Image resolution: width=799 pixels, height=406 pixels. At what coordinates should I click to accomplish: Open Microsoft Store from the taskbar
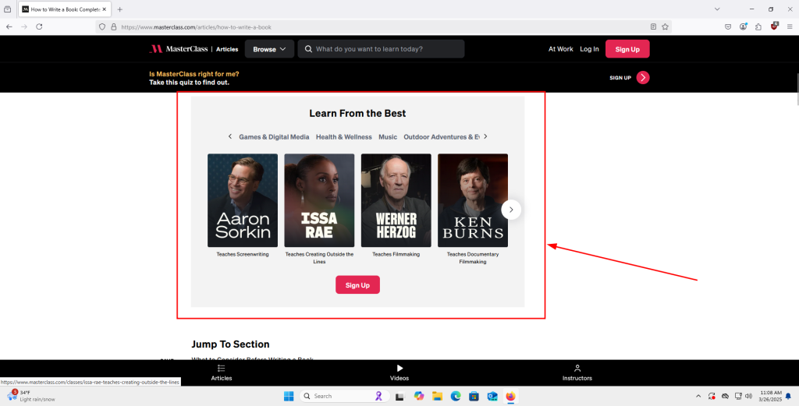[x=474, y=396]
